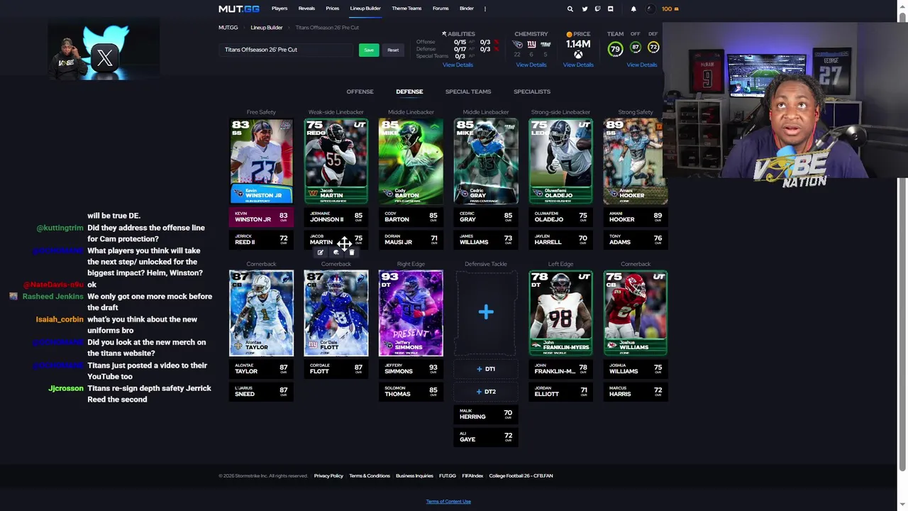
Task: Click the Xbox platform icon under Price
Action: [x=578, y=55]
